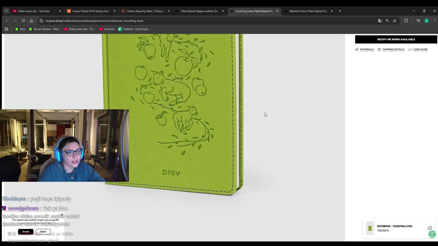438x246 pixels.
Task: Click the browser back arrow
Action: click(x=7, y=20)
